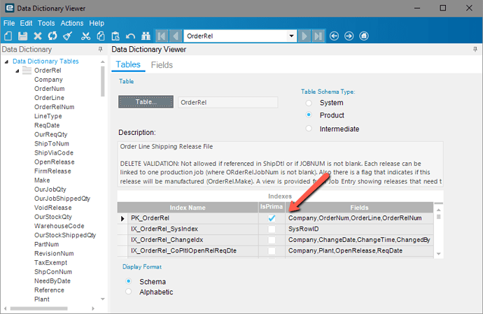Pin the Data Dictionary tree panel
The image size is (483, 314).
coord(100,49)
